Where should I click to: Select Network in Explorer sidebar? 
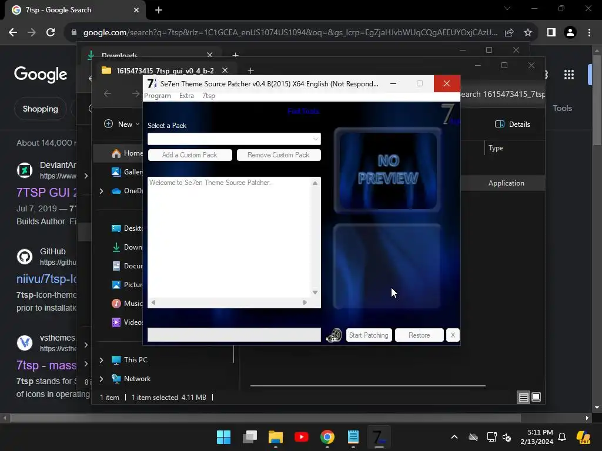click(137, 379)
